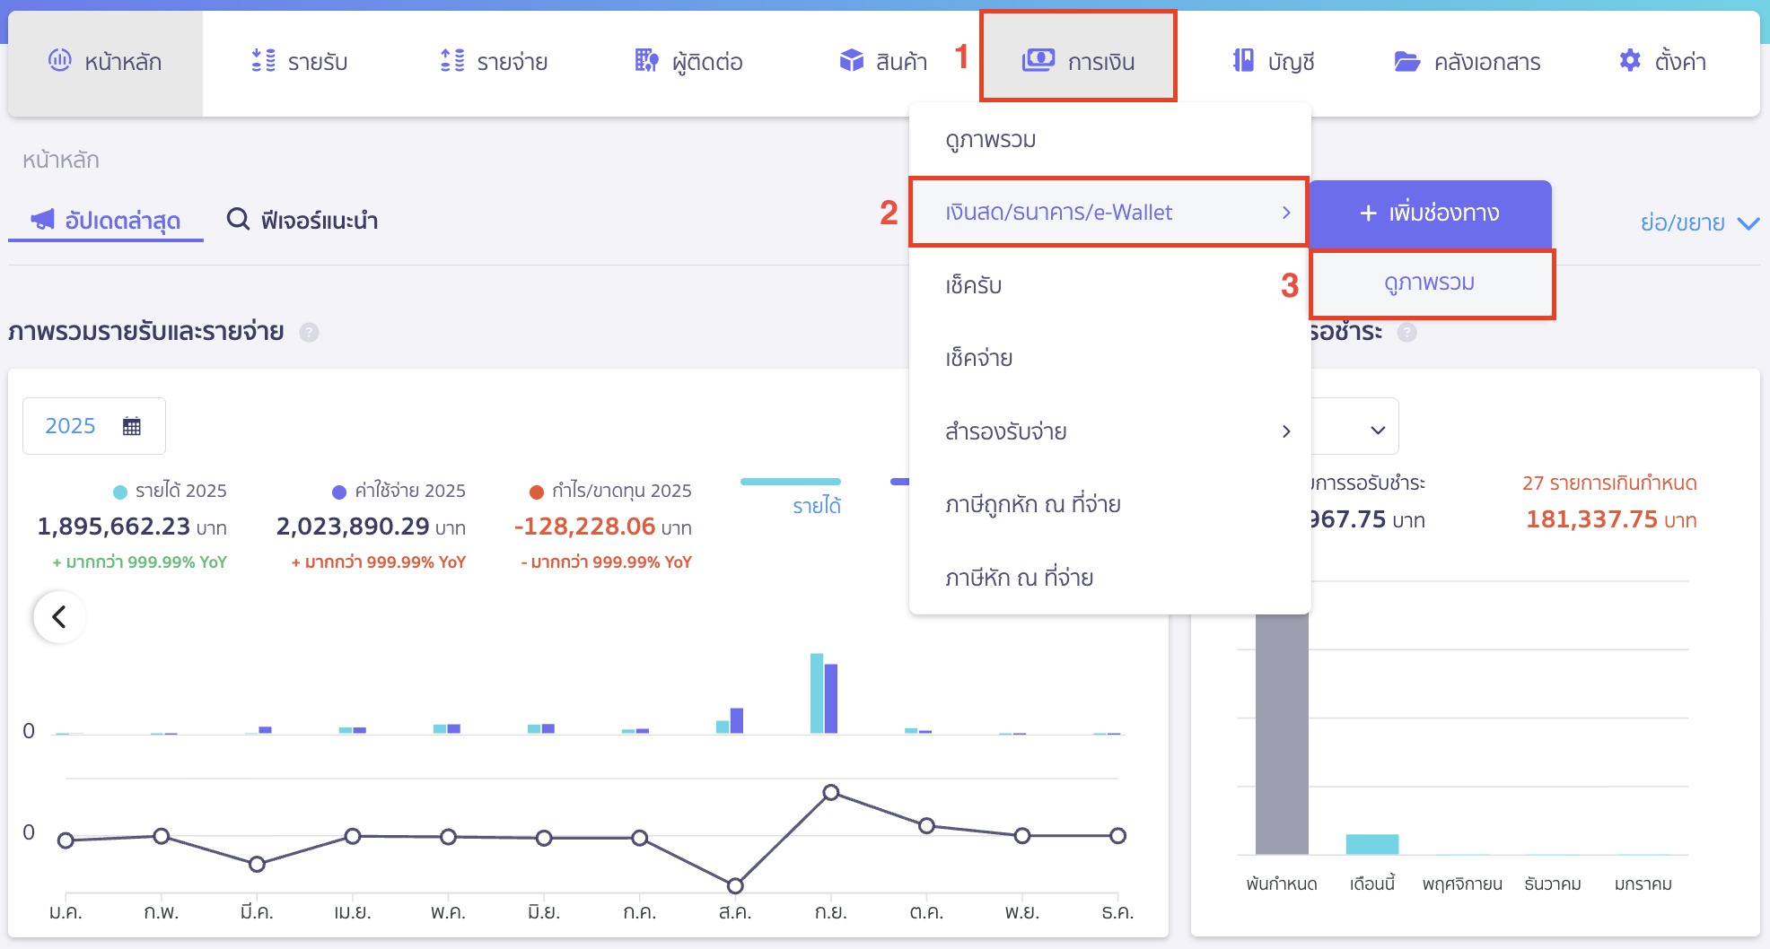Select the รายจ่าย expense icon
The width and height of the screenshot is (1770, 949).
[454, 60]
